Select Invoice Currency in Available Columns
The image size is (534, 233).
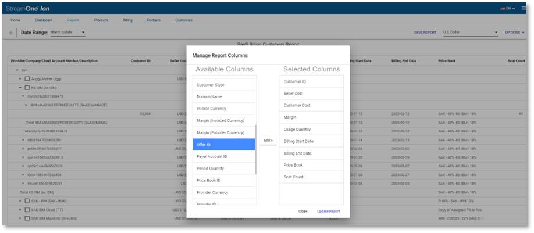coord(224,109)
